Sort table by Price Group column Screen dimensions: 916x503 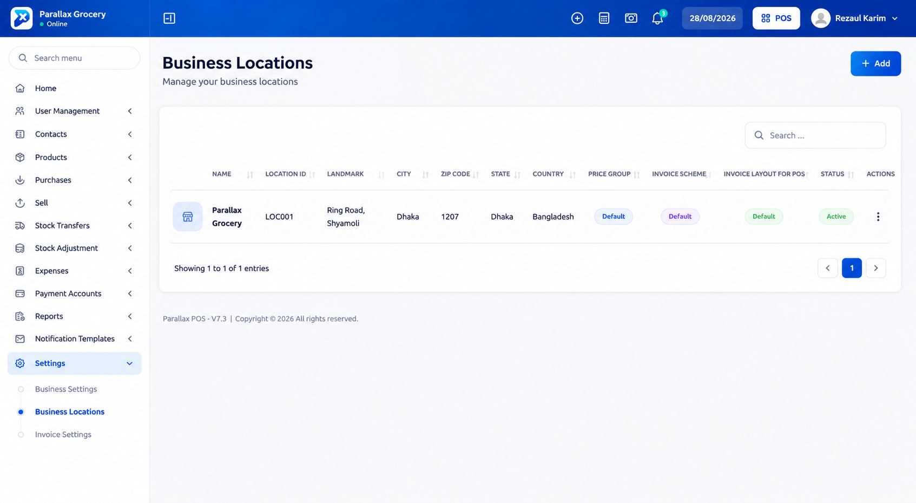click(614, 174)
